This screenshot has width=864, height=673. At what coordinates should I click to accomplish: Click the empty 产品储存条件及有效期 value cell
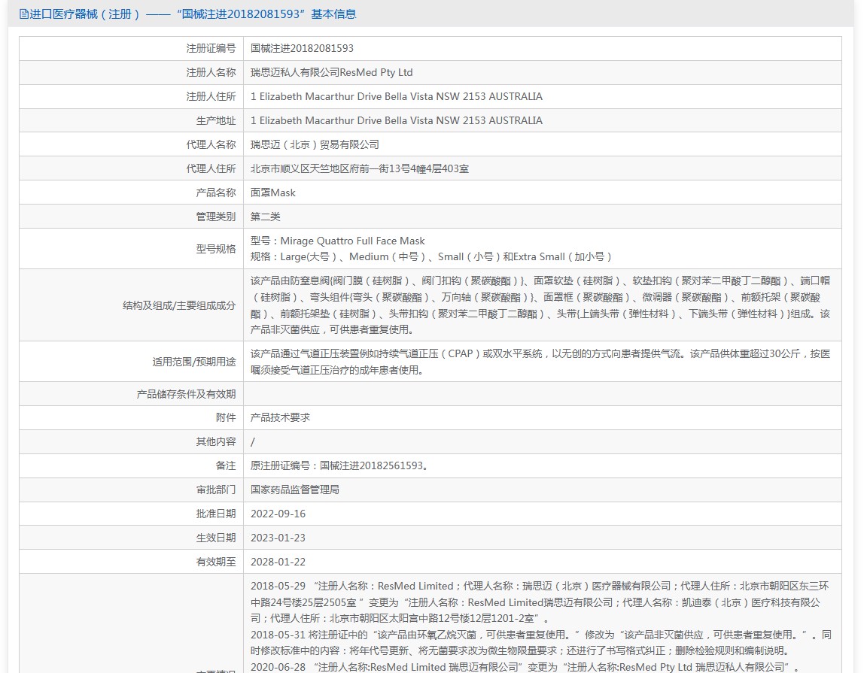(542, 393)
